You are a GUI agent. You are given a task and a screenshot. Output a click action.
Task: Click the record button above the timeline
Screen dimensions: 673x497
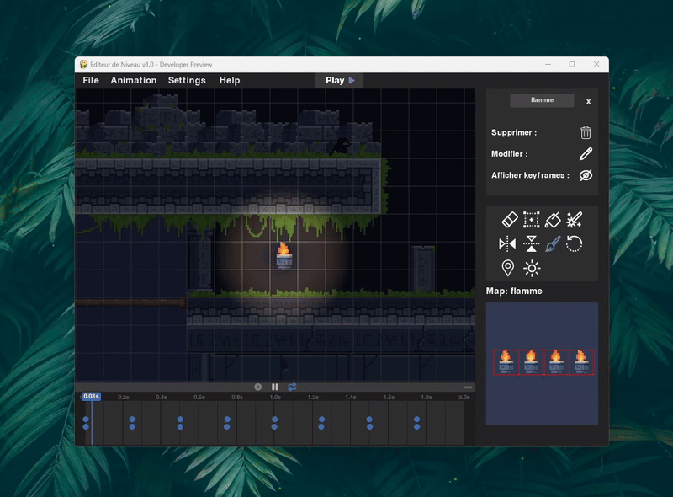click(x=258, y=387)
